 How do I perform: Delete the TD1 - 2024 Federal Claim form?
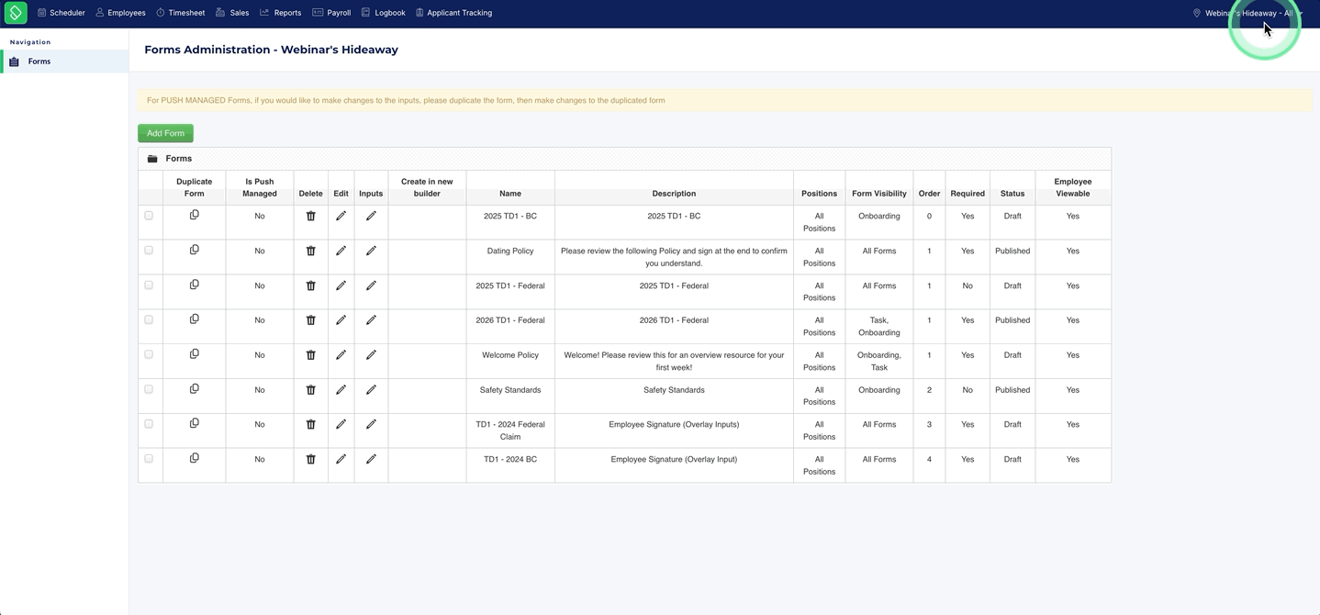click(x=310, y=424)
